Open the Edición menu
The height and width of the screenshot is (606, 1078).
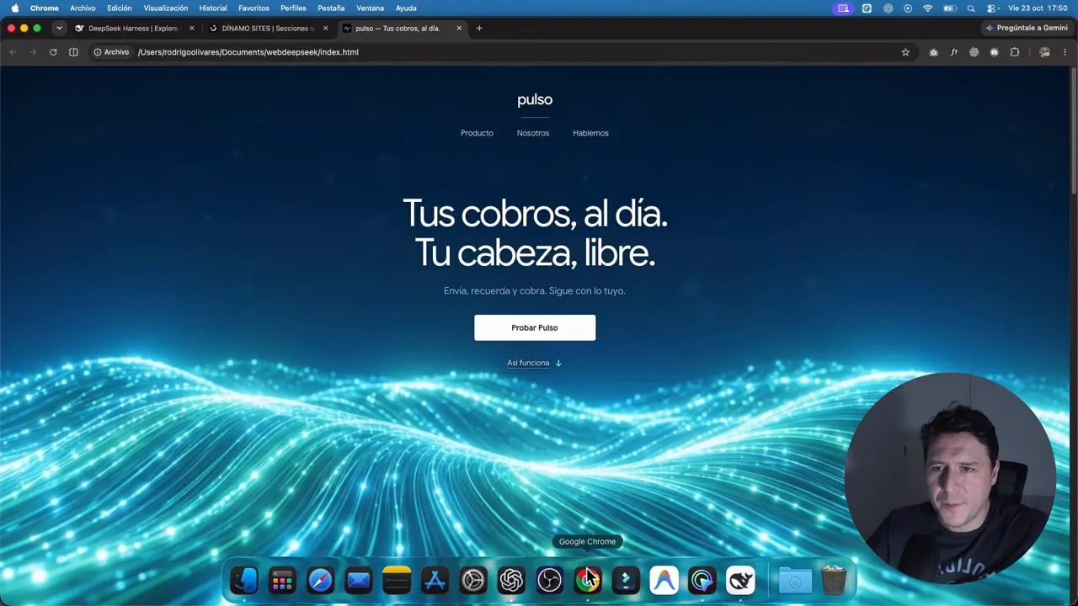(120, 8)
